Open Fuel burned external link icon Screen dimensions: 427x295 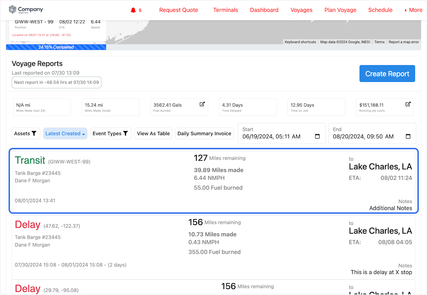point(202,104)
